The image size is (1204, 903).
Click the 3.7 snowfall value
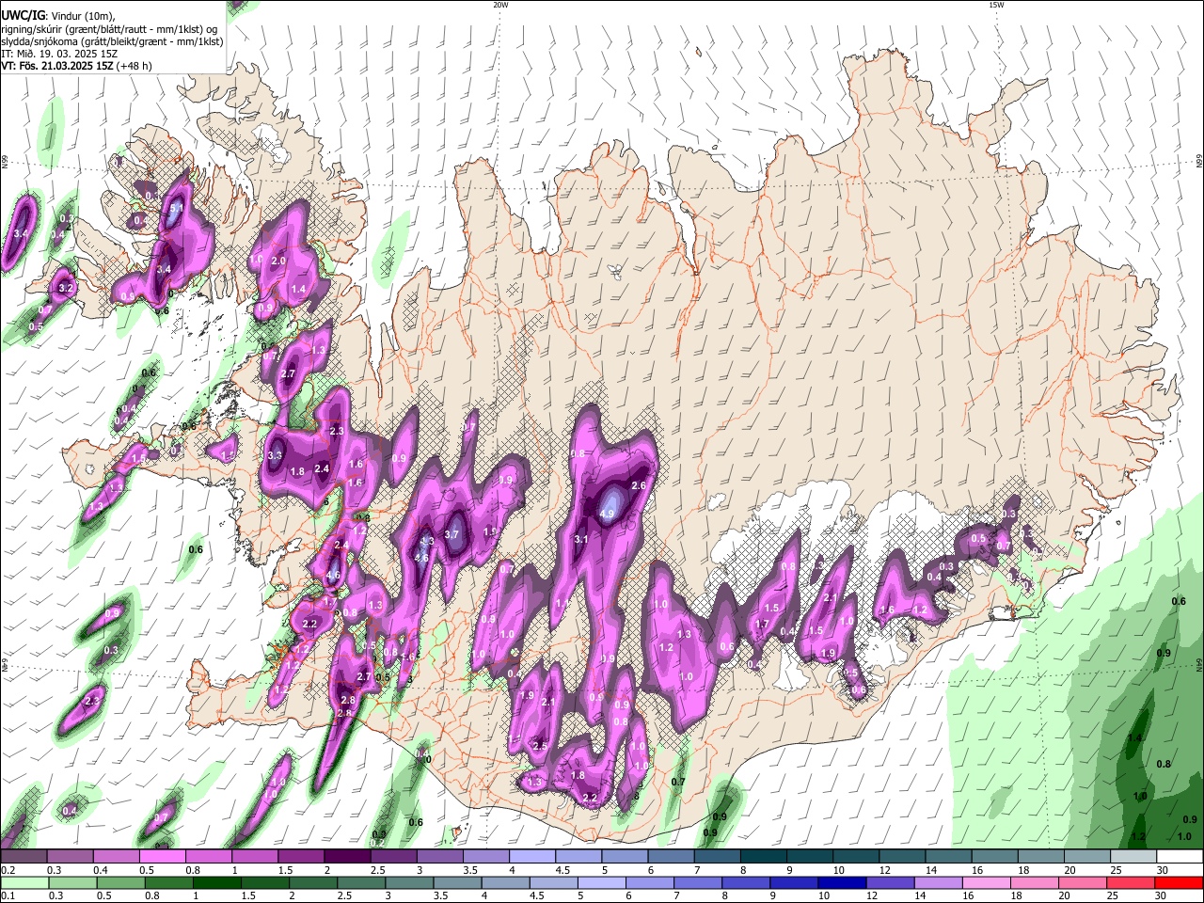451,534
